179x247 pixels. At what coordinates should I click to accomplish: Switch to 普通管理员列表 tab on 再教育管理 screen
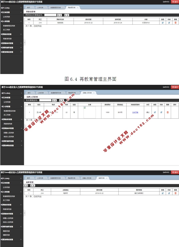(56, 7)
